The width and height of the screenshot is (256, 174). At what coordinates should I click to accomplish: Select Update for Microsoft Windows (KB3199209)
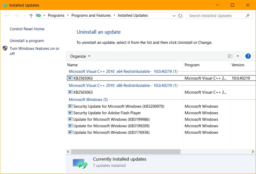(161, 126)
